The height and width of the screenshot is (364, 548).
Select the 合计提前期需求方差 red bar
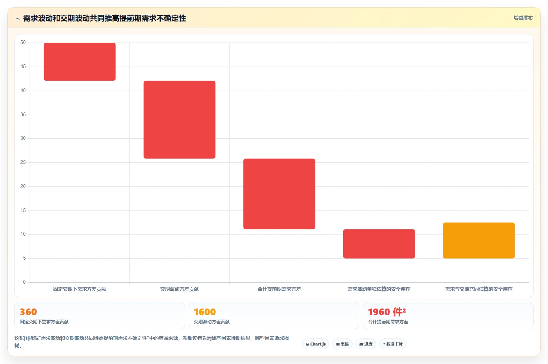click(279, 194)
